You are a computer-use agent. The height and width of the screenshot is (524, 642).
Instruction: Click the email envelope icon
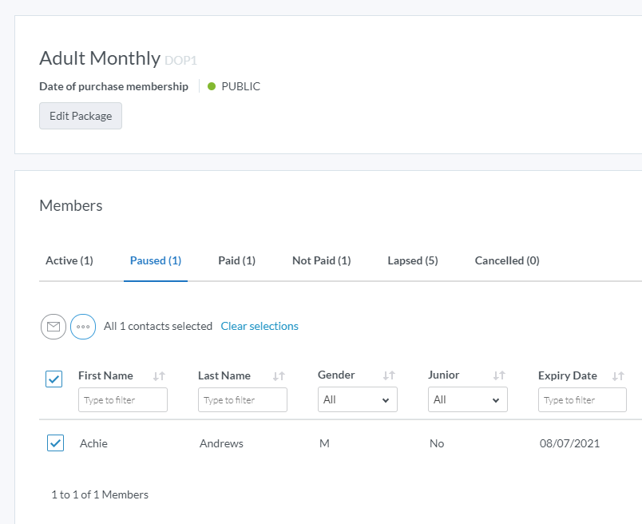[x=53, y=327]
